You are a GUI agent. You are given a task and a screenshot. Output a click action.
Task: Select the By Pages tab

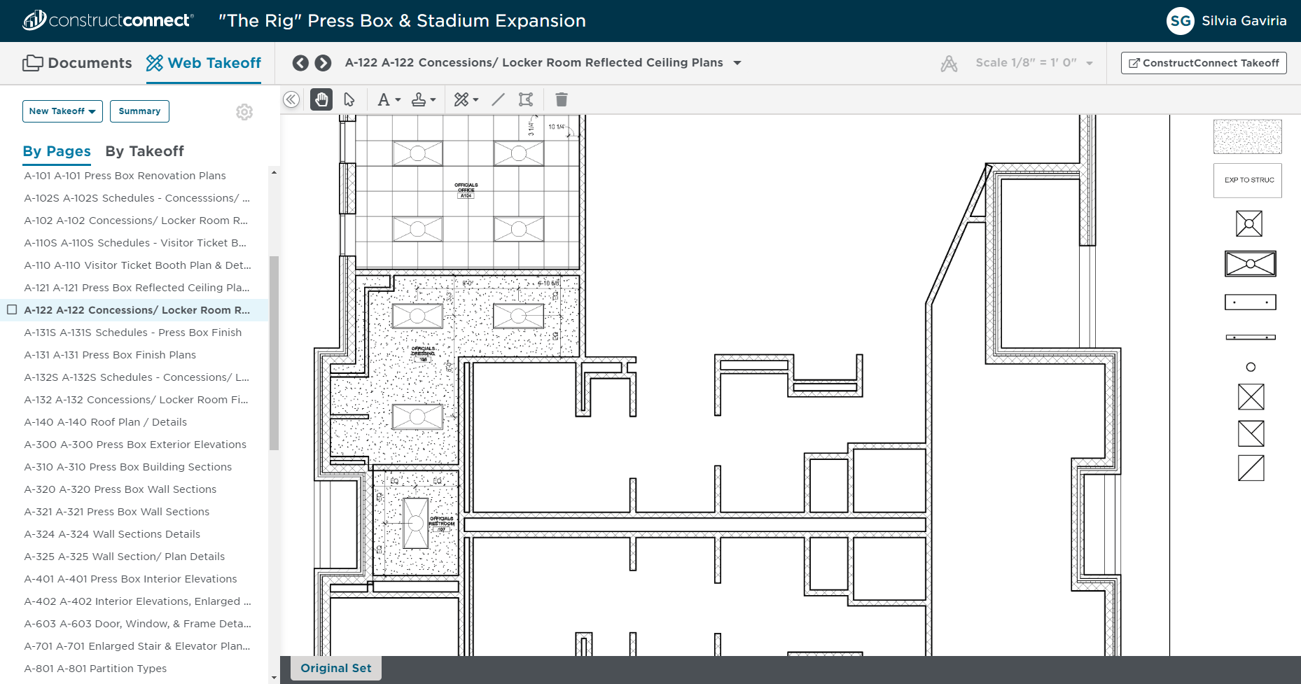57,151
